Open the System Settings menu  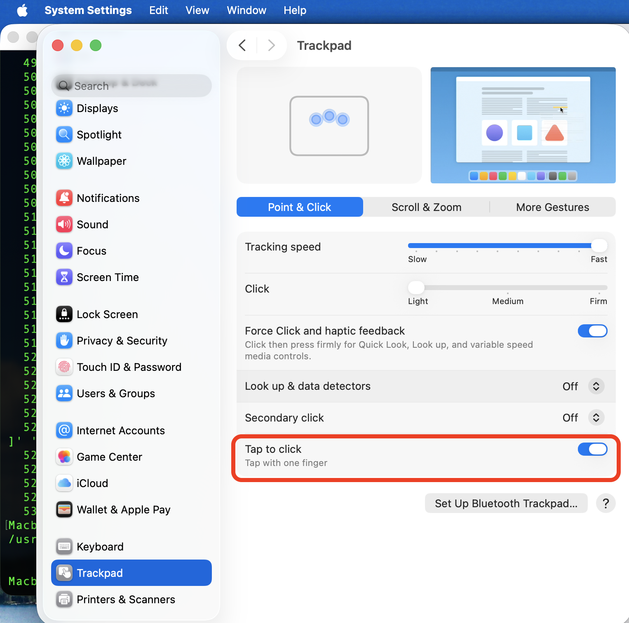point(88,10)
